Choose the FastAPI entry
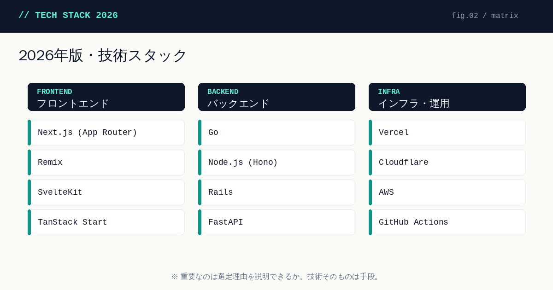The width and height of the screenshot is (553, 290). point(276,222)
